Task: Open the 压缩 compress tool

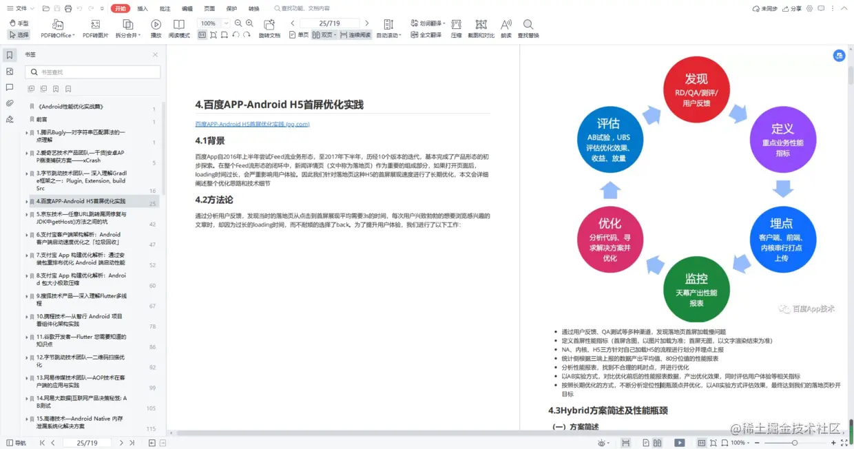Action: (x=457, y=29)
